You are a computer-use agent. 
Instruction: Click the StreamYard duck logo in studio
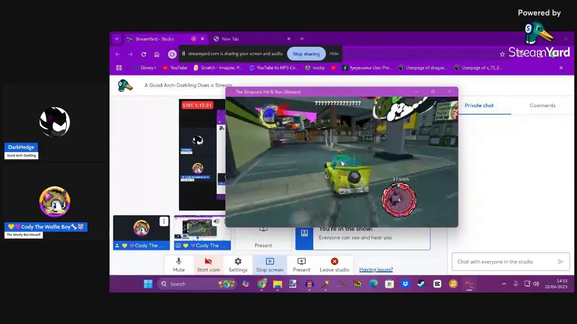pyautogui.click(x=125, y=85)
